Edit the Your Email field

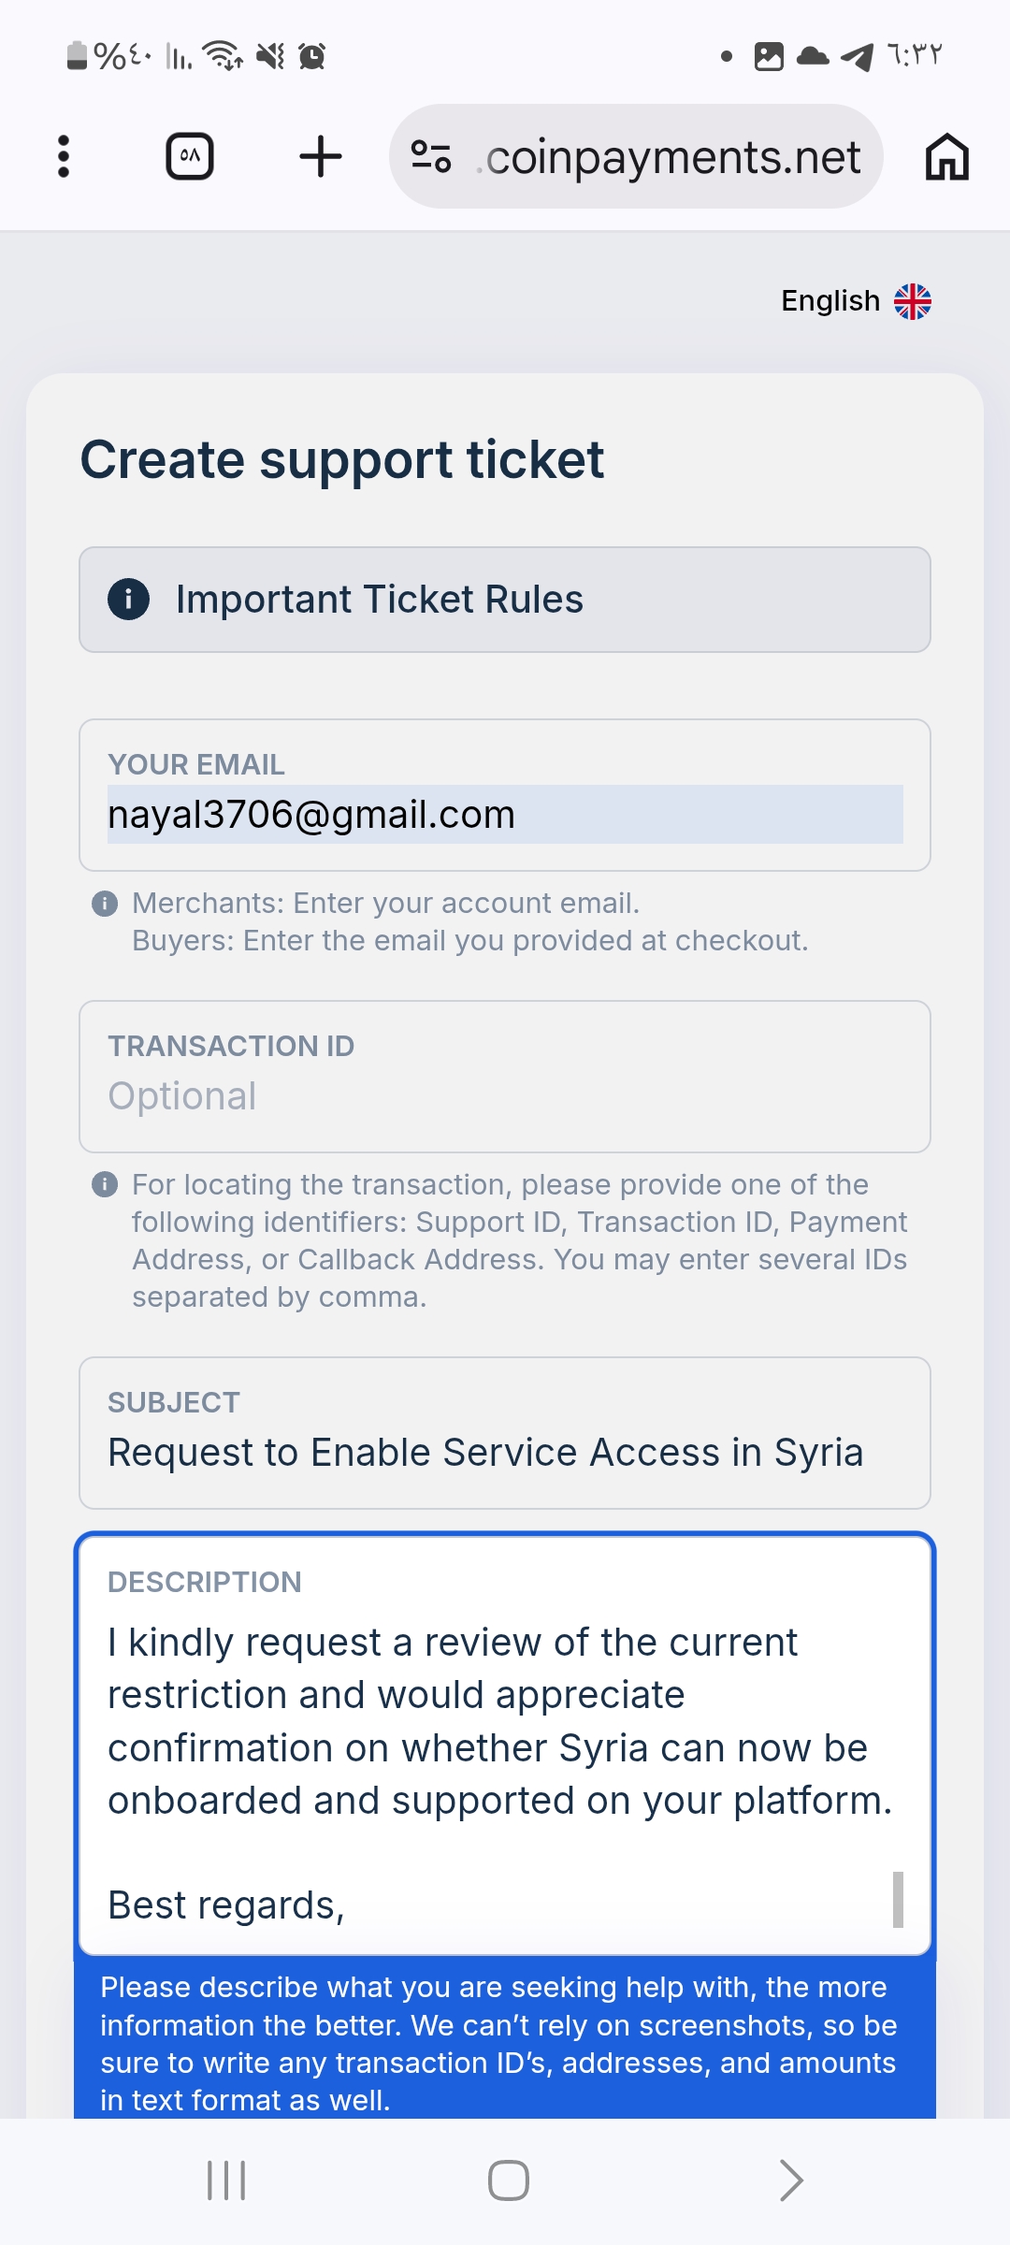pos(505,814)
